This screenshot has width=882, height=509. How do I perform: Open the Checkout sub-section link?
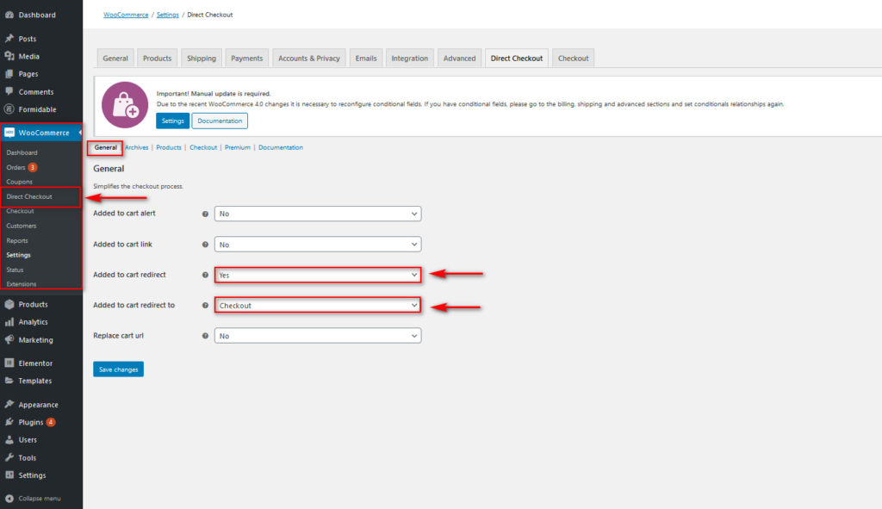point(203,147)
